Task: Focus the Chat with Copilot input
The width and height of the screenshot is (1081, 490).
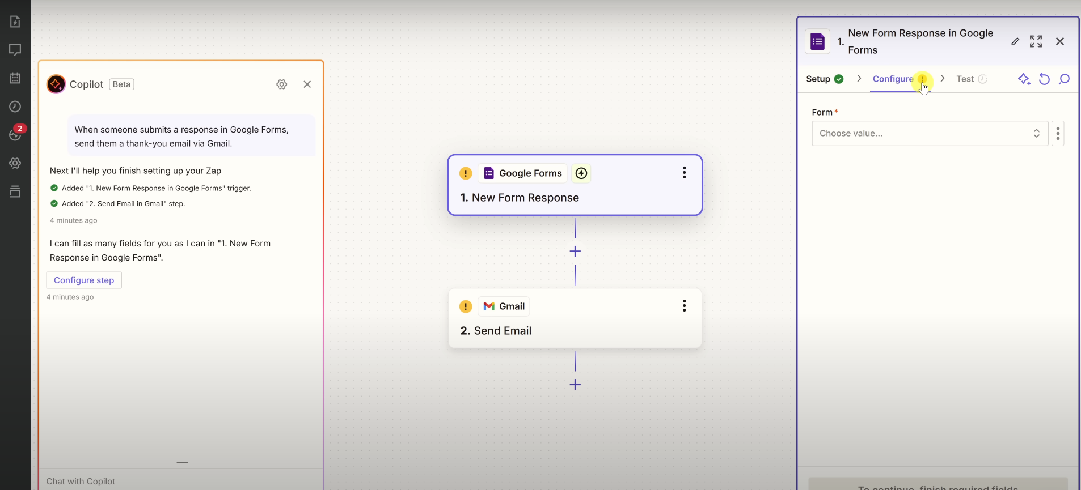Action: [x=181, y=481]
